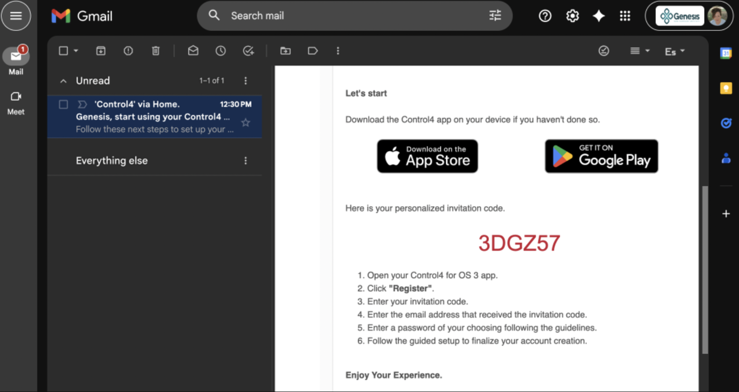The height and width of the screenshot is (392, 739).
Task: Open input tools Es dropdown
Action: coord(675,51)
